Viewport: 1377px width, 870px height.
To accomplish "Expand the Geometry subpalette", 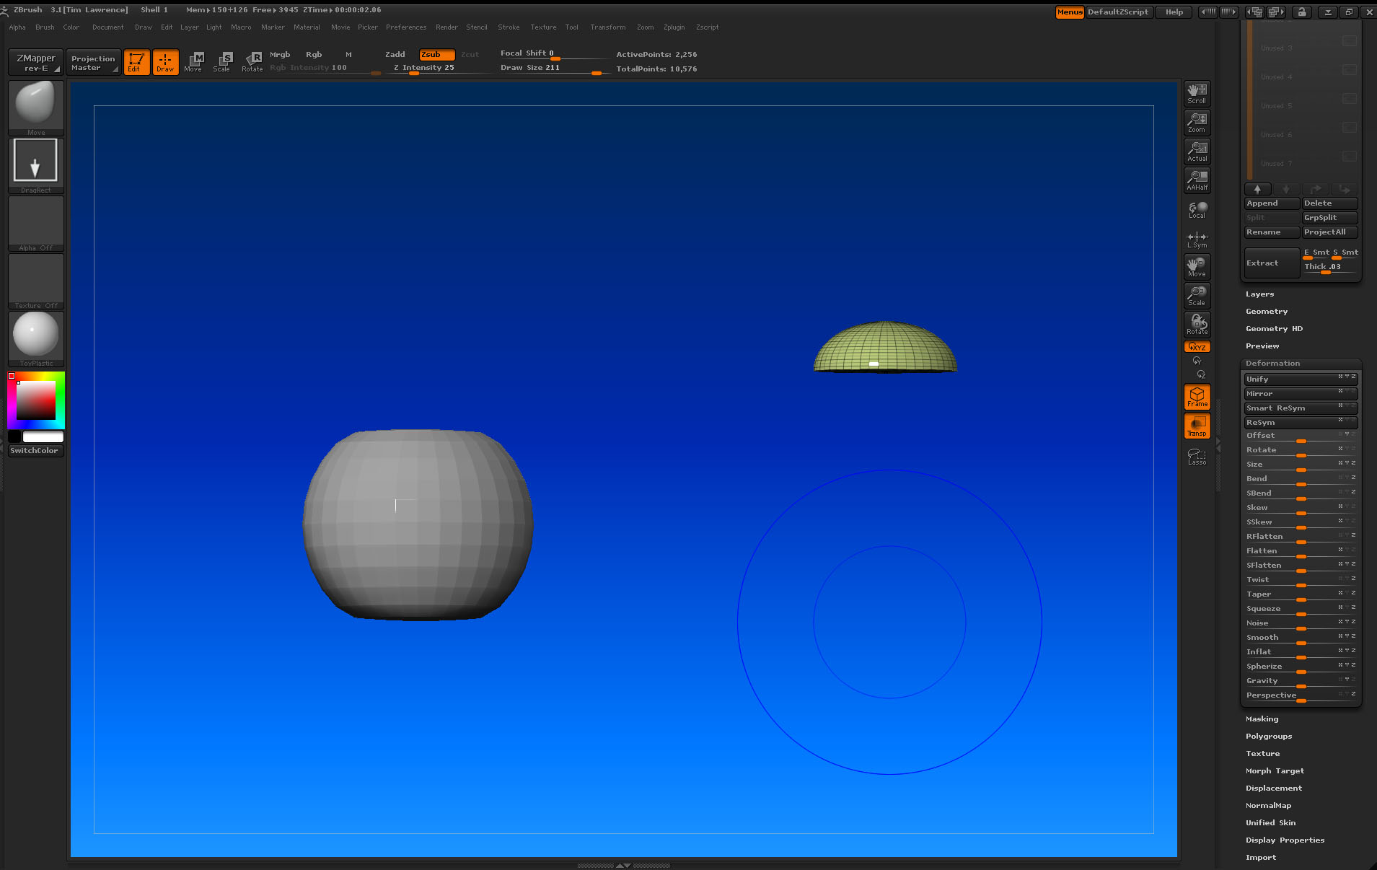I will click(1267, 311).
